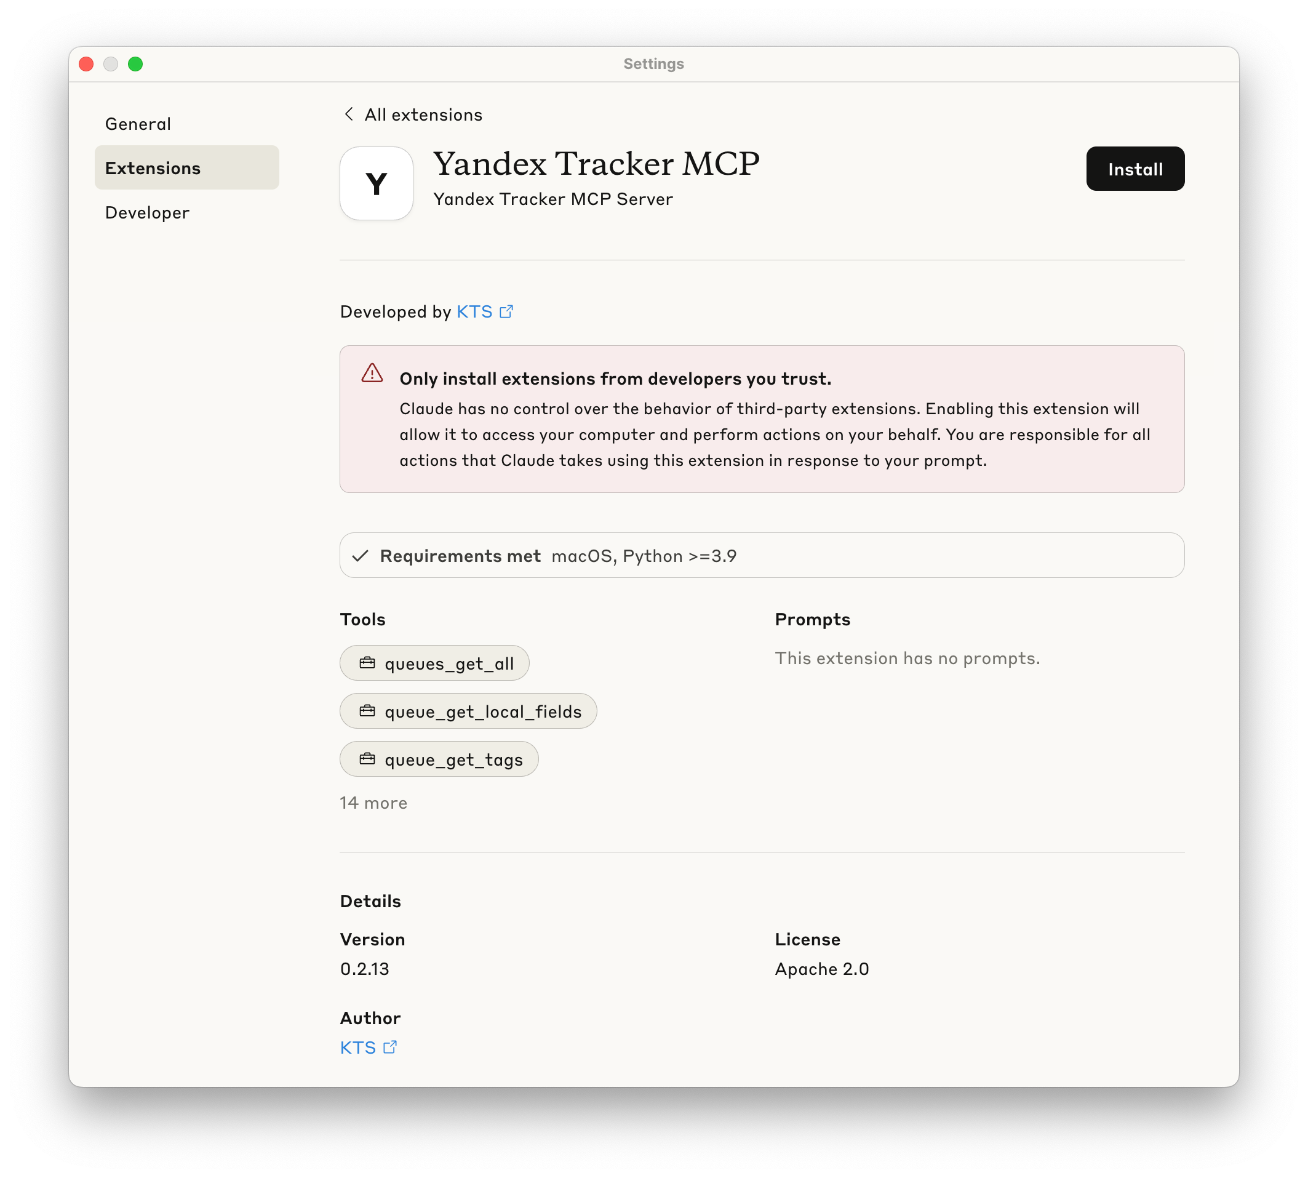This screenshot has width=1308, height=1178.
Task: Zoom the Settings window with the green button
Action: [135, 64]
